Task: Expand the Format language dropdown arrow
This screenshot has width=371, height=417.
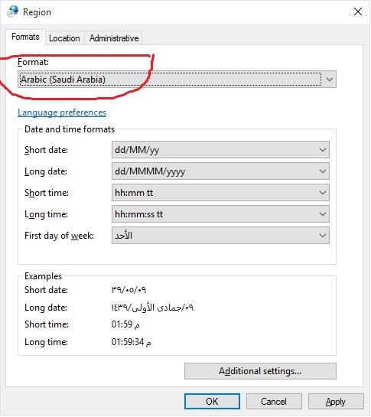Action: click(329, 80)
